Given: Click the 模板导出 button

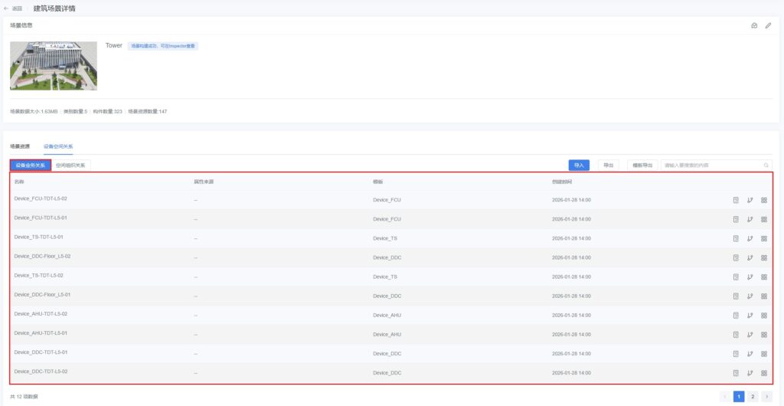Looking at the screenshot, I should point(642,165).
